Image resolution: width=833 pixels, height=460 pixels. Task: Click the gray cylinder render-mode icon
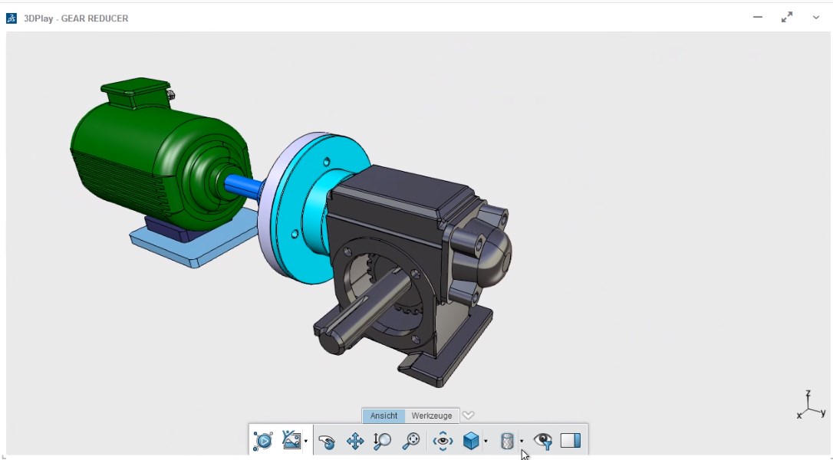pyautogui.click(x=507, y=440)
